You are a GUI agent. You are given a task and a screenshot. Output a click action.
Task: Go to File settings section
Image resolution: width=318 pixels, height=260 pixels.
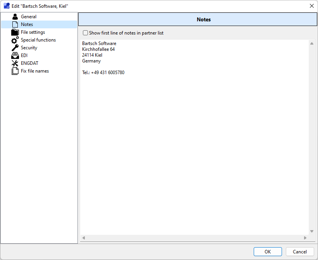click(x=33, y=32)
